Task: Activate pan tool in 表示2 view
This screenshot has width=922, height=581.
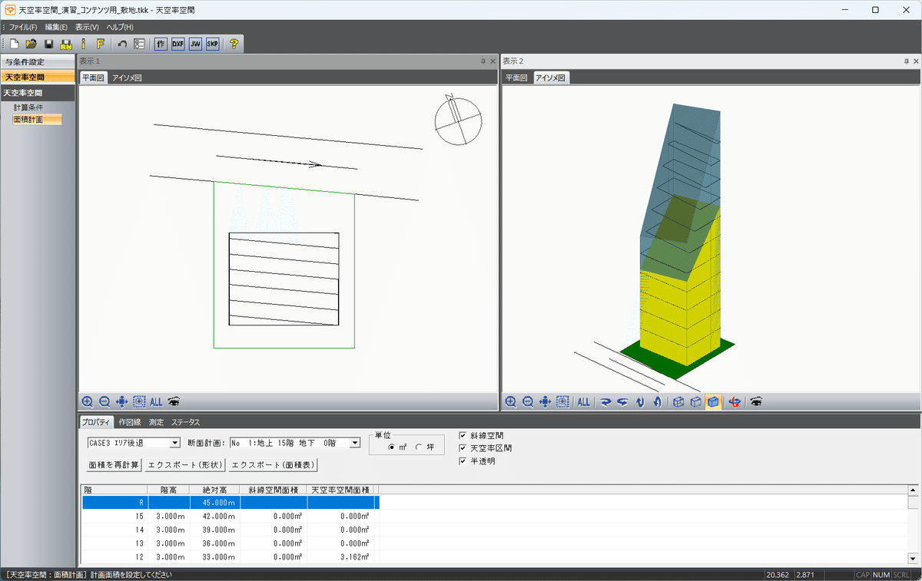Action: pos(545,401)
